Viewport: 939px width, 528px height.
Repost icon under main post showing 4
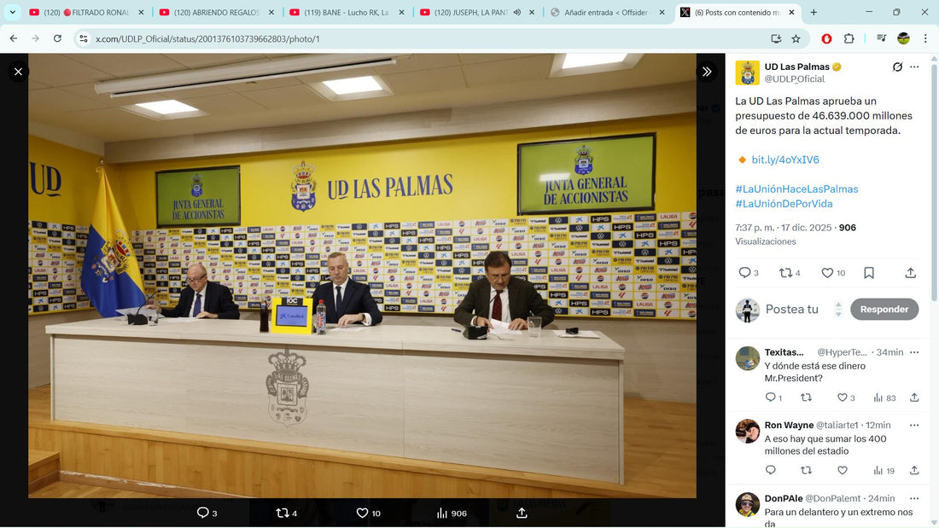pos(785,273)
